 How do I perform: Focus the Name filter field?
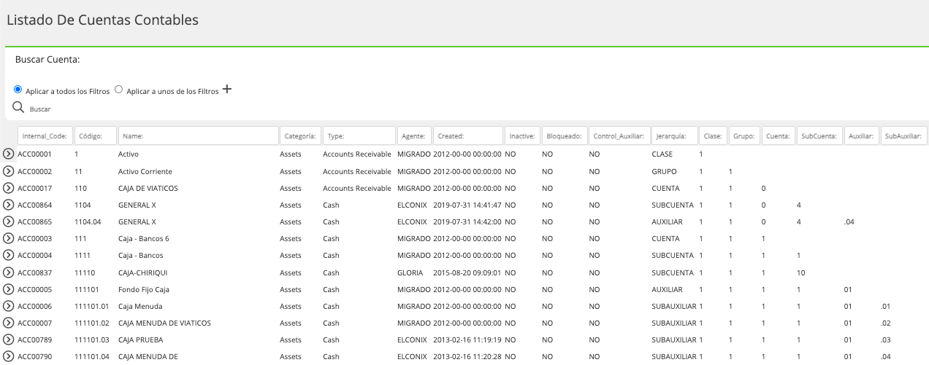pyautogui.click(x=198, y=136)
